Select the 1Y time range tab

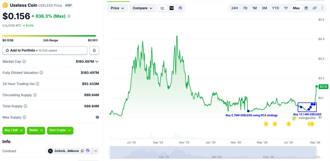coord(286,8)
